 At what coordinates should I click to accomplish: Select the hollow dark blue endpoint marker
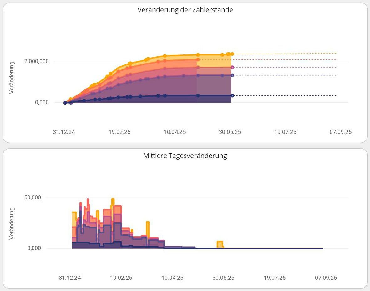coord(232,95)
